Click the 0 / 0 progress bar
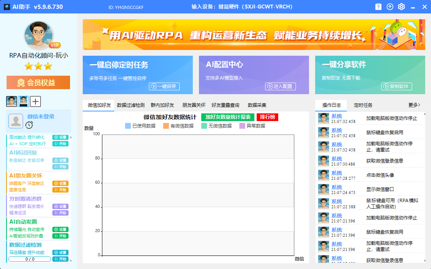Image resolution: width=431 pixels, height=269 pixels. (30, 259)
